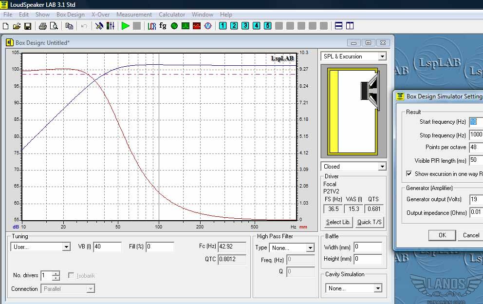Click the Undo arrow icon
This screenshot has width=483, height=304.
(x=84, y=26)
